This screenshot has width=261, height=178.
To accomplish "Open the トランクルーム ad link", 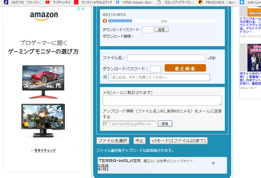I will [x=250, y=25].
